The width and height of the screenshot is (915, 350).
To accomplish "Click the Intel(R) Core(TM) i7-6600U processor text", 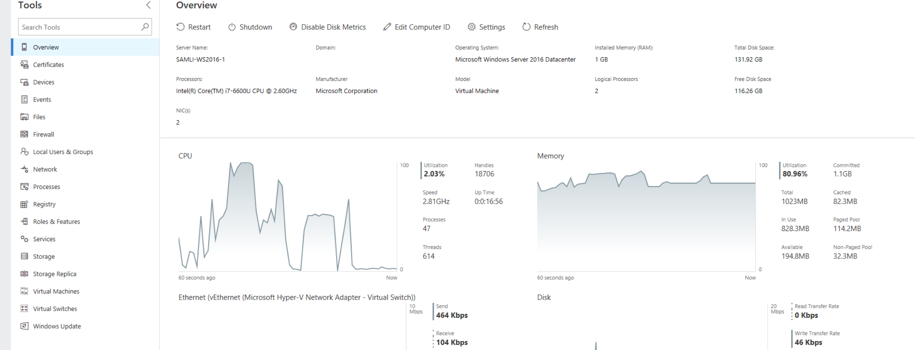I will (x=237, y=91).
